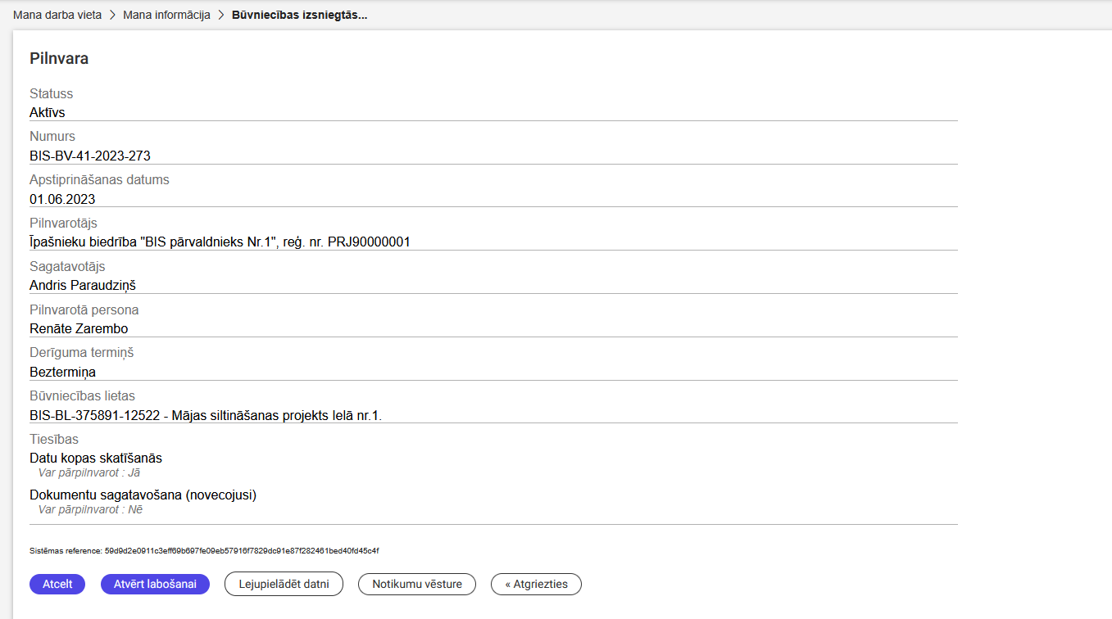Image resolution: width=1112 pixels, height=619 pixels.
Task: Click the Sistēmas reference hash text
Action: coord(204,551)
